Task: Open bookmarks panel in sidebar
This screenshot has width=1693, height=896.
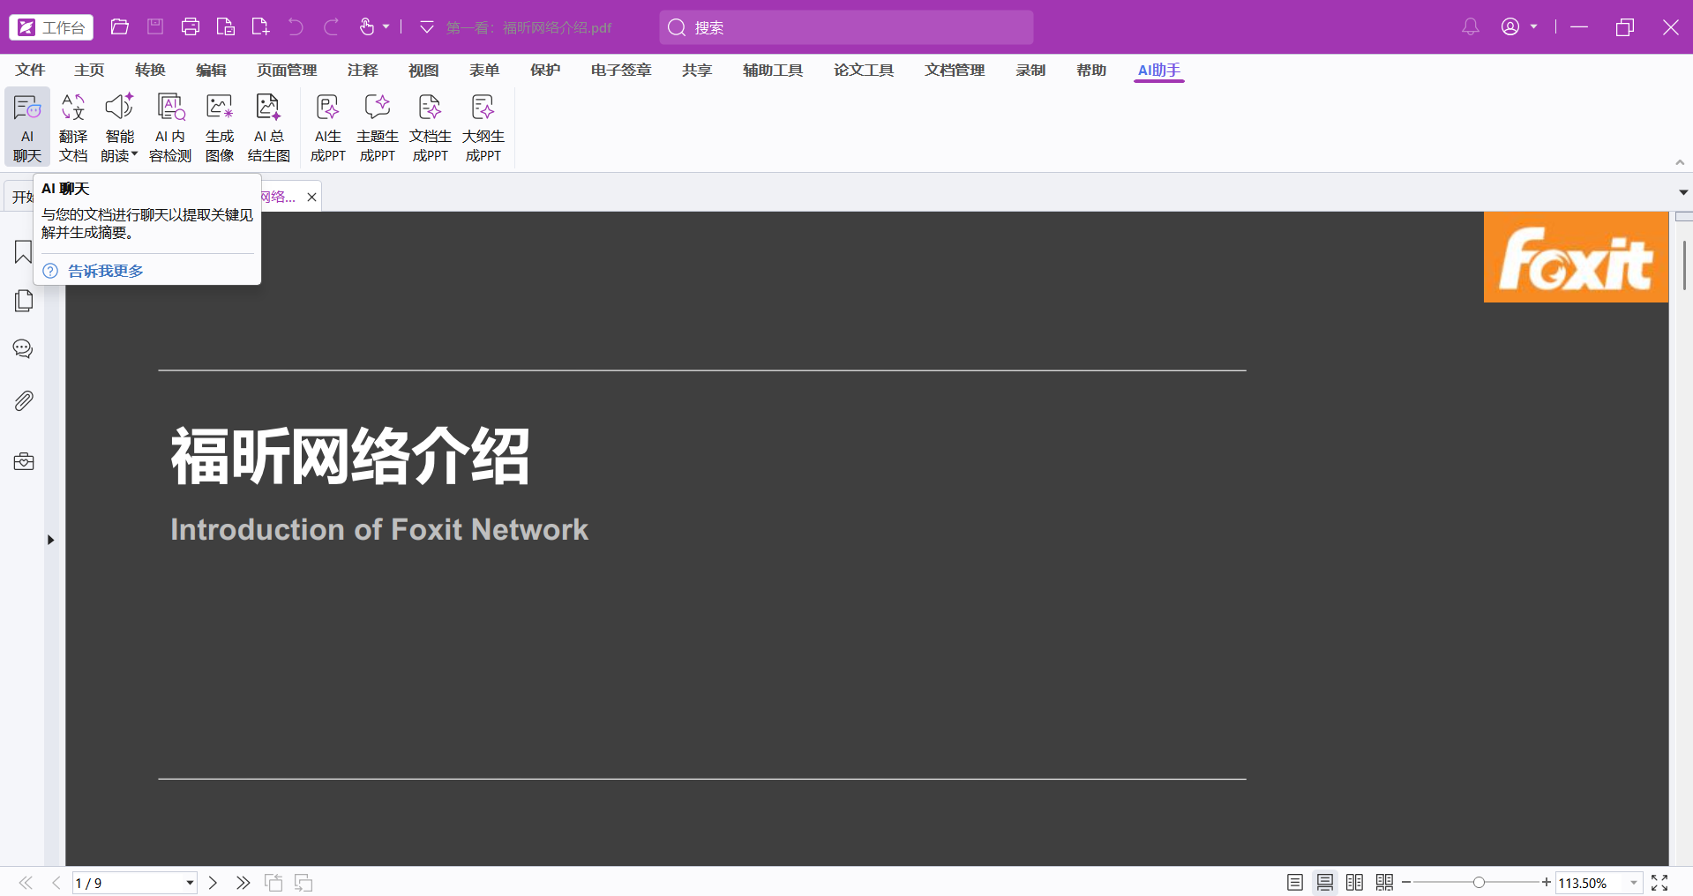Action: pyautogui.click(x=23, y=252)
